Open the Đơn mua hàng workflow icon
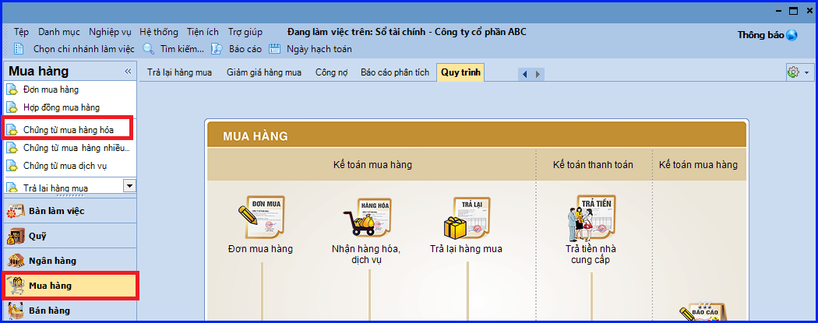This screenshot has width=818, height=323. pyautogui.click(x=261, y=216)
